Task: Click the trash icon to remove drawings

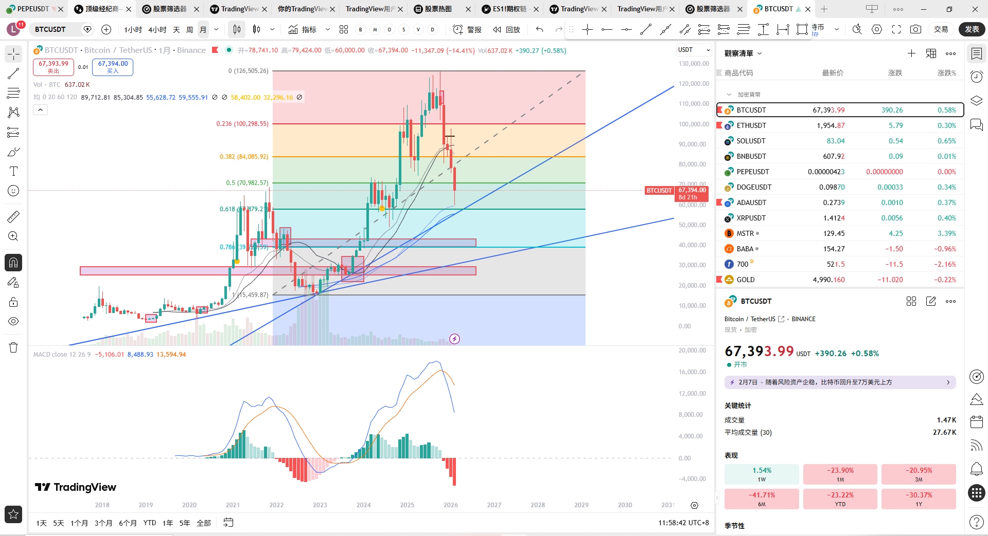Action: pos(13,347)
